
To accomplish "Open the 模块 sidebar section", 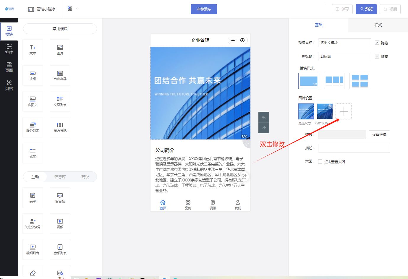I will (x=9, y=31).
